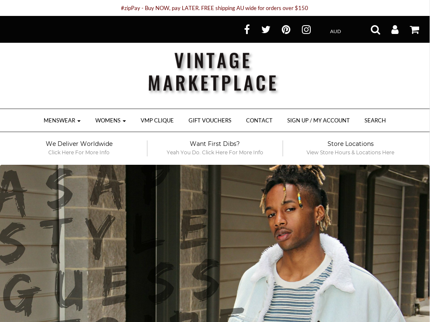Open We Deliver Worldwide info link

(x=79, y=148)
